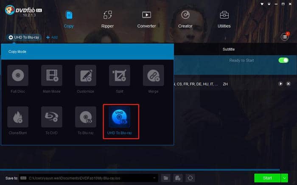Open the Save to path dropdown
This screenshot has height=185, width=297.
coord(154,178)
